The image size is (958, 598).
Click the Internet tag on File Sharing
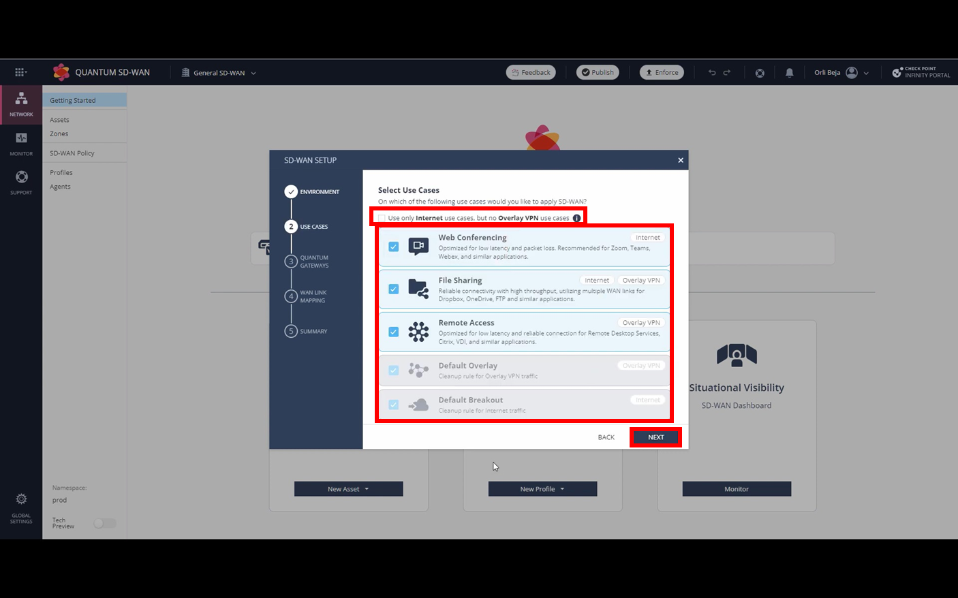(x=597, y=280)
